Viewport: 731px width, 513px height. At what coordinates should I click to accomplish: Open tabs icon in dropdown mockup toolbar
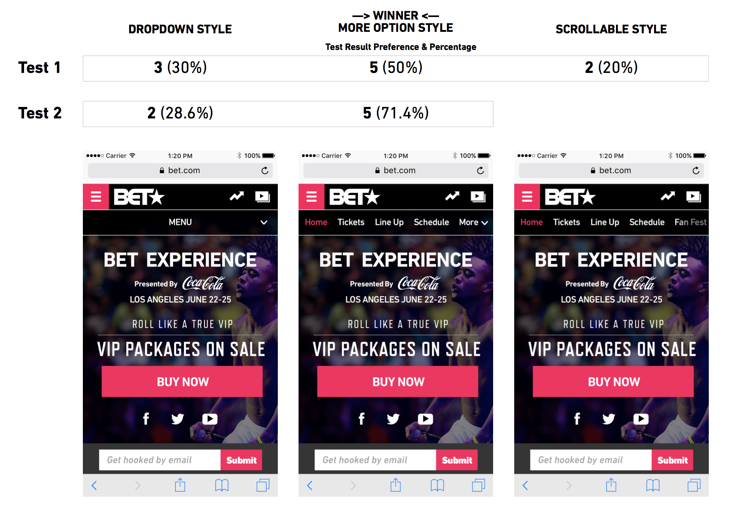click(x=263, y=485)
